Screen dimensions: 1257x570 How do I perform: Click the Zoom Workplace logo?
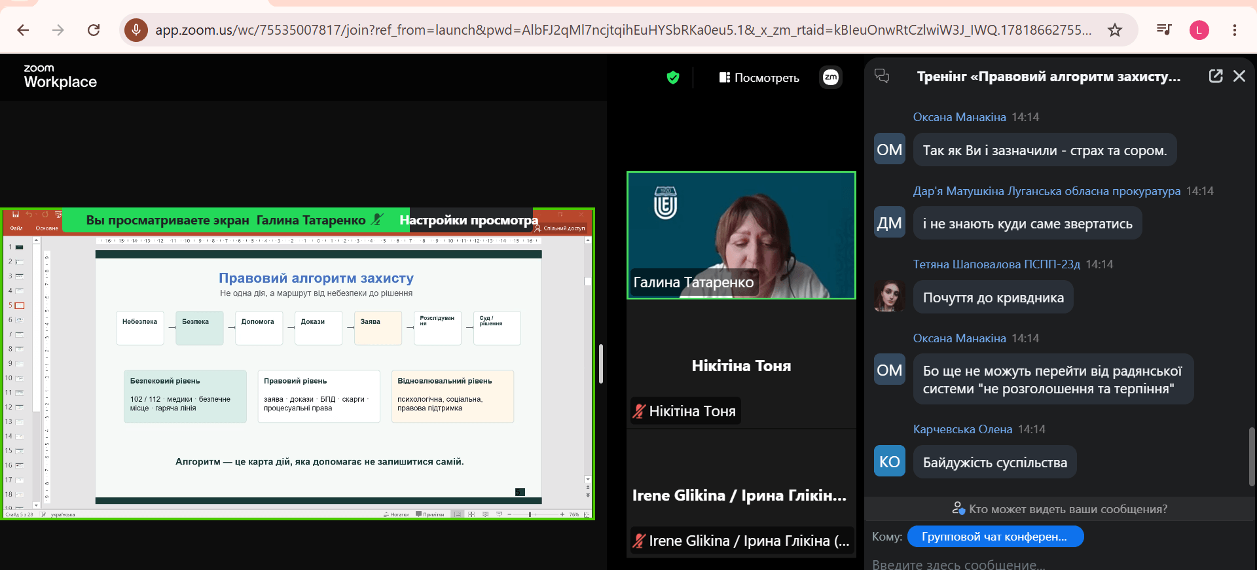click(x=60, y=77)
